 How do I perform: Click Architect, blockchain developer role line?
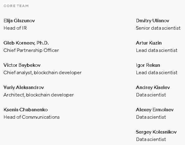(x=39, y=95)
